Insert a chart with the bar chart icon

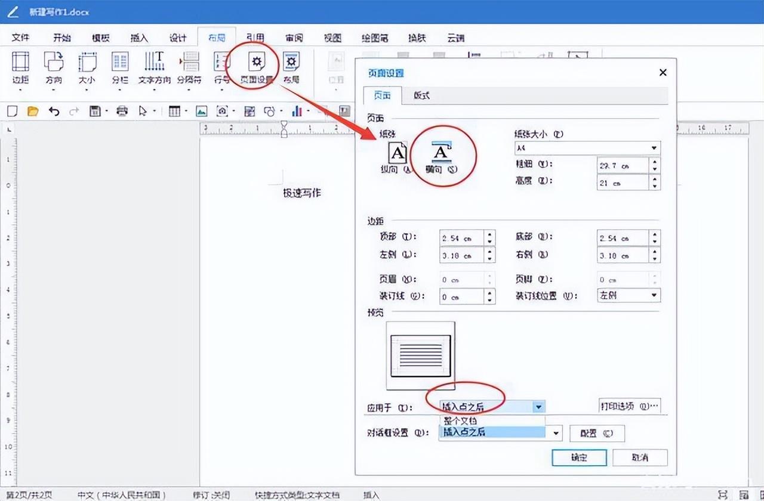[297, 111]
